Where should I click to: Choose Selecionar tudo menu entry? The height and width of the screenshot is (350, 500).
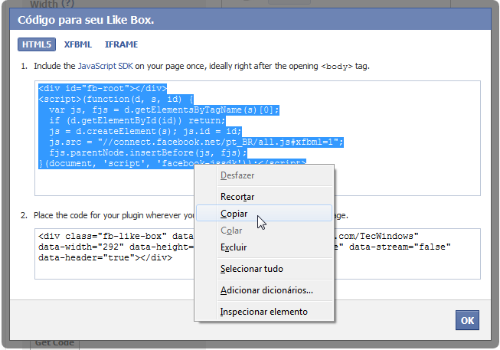(x=251, y=269)
